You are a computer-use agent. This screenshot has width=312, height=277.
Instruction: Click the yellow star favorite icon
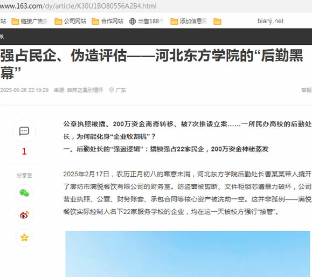tap(24, 237)
